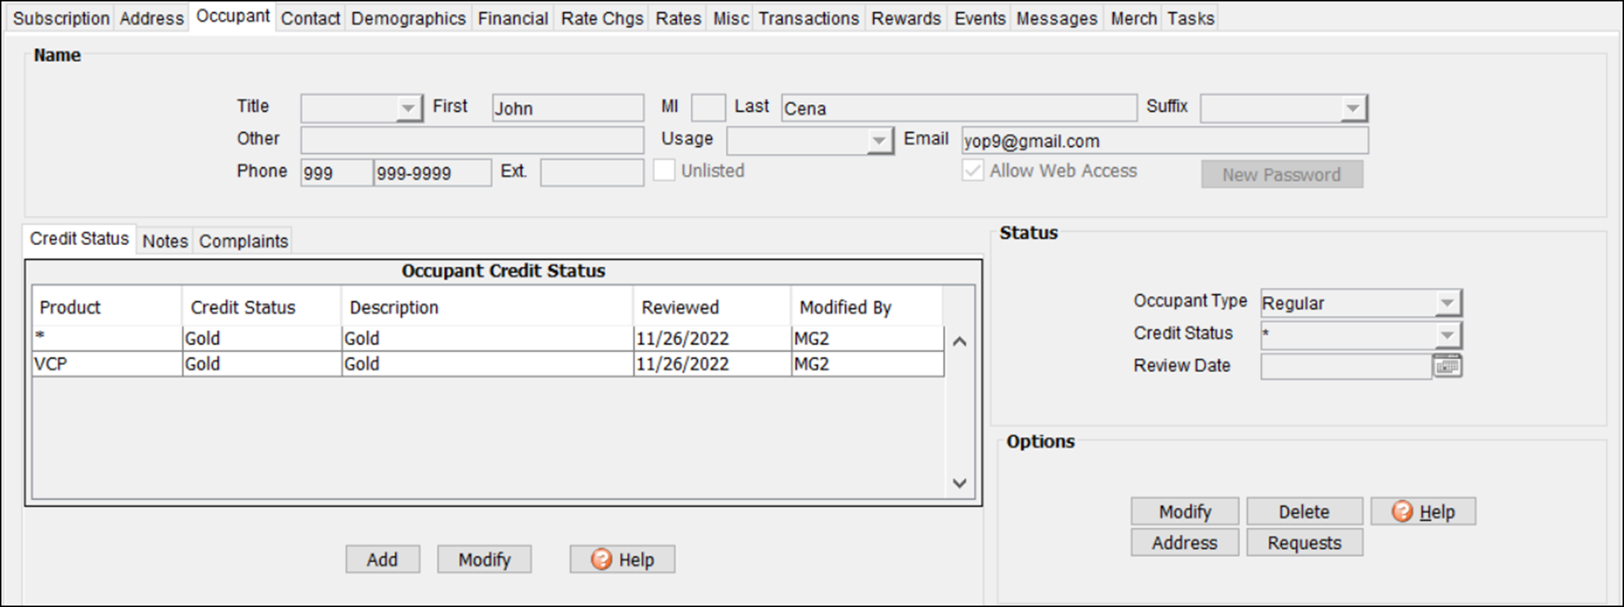This screenshot has height=607, width=1624.
Task: Open the Suffix dropdown list
Action: click(x=1352, y=108)
